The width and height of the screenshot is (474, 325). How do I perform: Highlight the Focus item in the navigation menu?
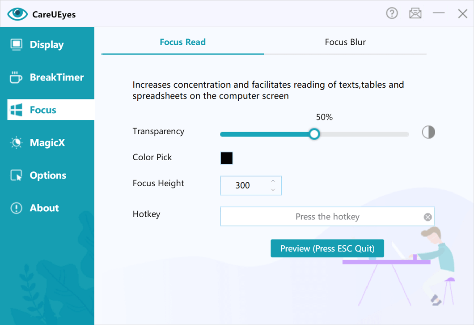pyautogui.click(x=44, y=110)
